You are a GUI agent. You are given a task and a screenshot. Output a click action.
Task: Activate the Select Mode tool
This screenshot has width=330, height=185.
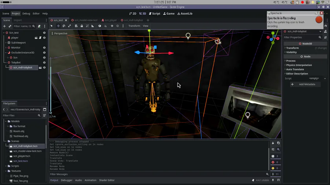pos(52,26)
